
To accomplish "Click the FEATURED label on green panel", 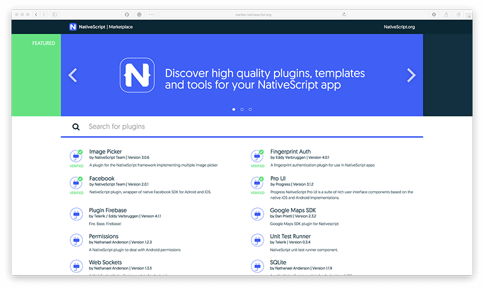I will pos(44,43).
